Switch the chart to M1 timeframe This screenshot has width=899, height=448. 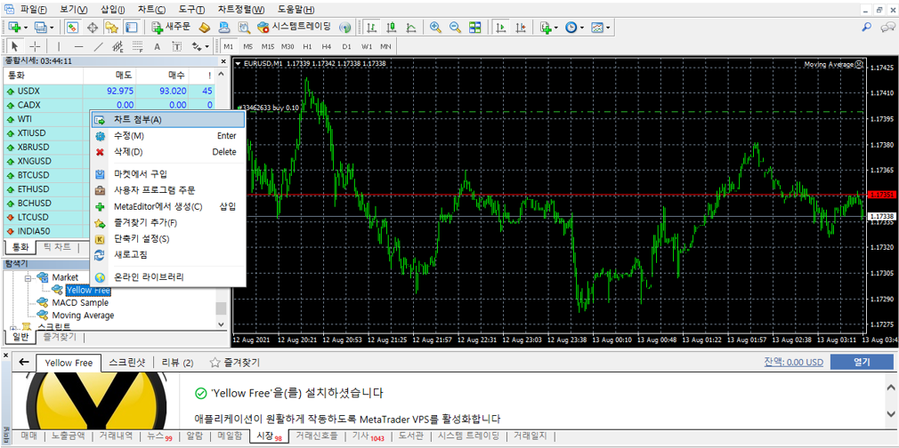[229, 46]
